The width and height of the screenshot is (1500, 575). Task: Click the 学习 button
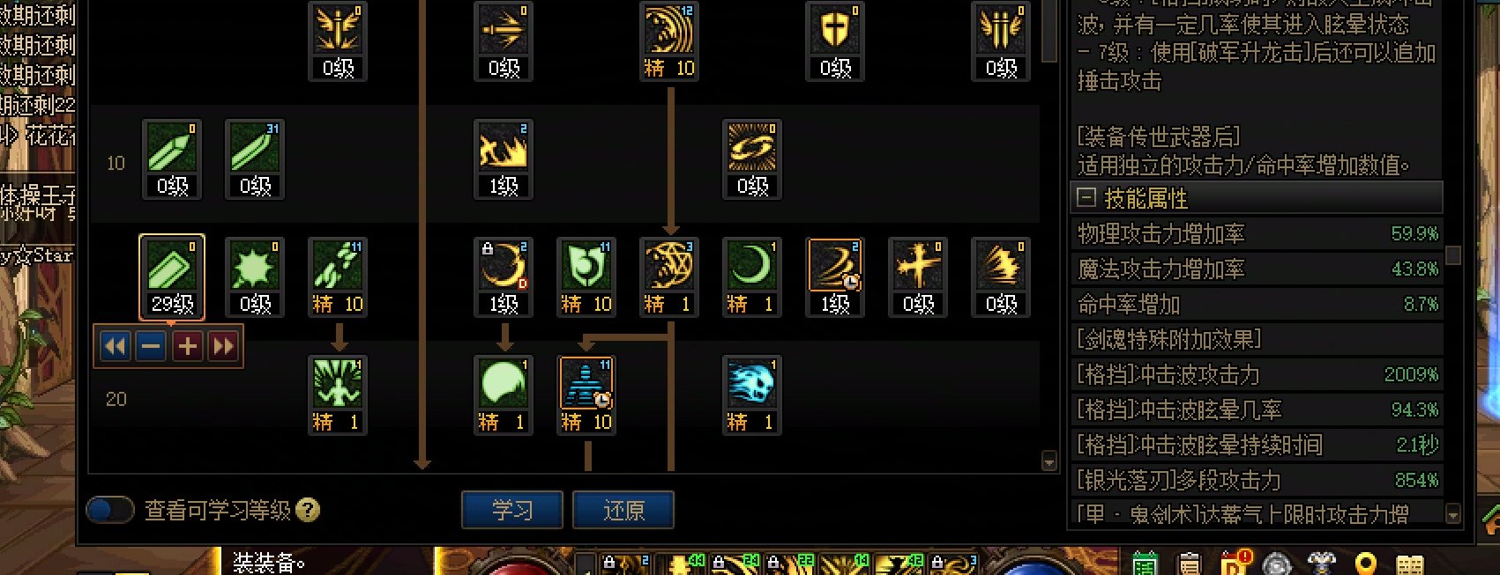(512, 510)
